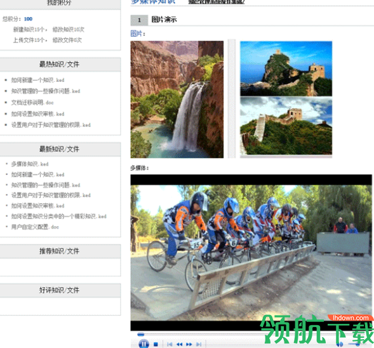Open 文档迁移说明.doc in hottest list
Screen dimensions: 374x348
tap(32, 103)
